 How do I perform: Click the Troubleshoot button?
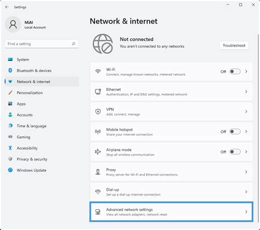pyautogui.click(x=234, y=46)
